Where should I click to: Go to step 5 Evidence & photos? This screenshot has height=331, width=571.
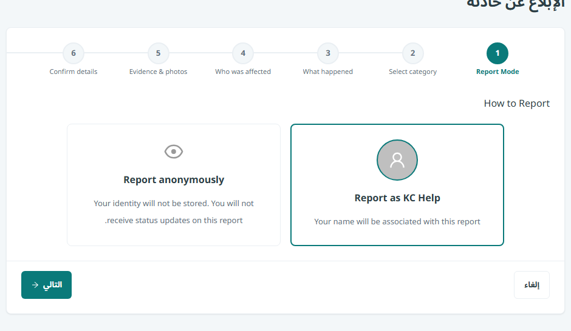pyautogui.click(x=158, y=53)
